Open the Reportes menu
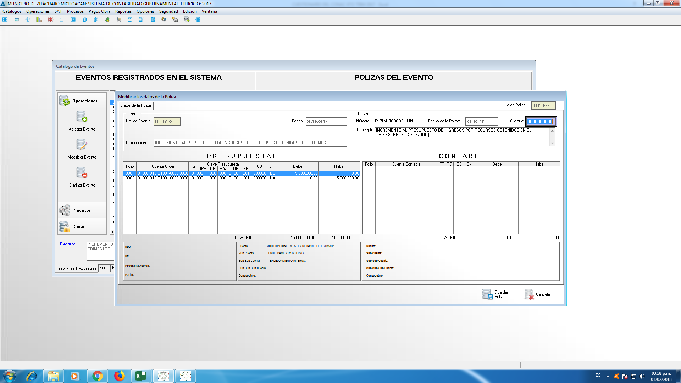The width and height of the screenshot is (681, 383). [x=123, y=11]
